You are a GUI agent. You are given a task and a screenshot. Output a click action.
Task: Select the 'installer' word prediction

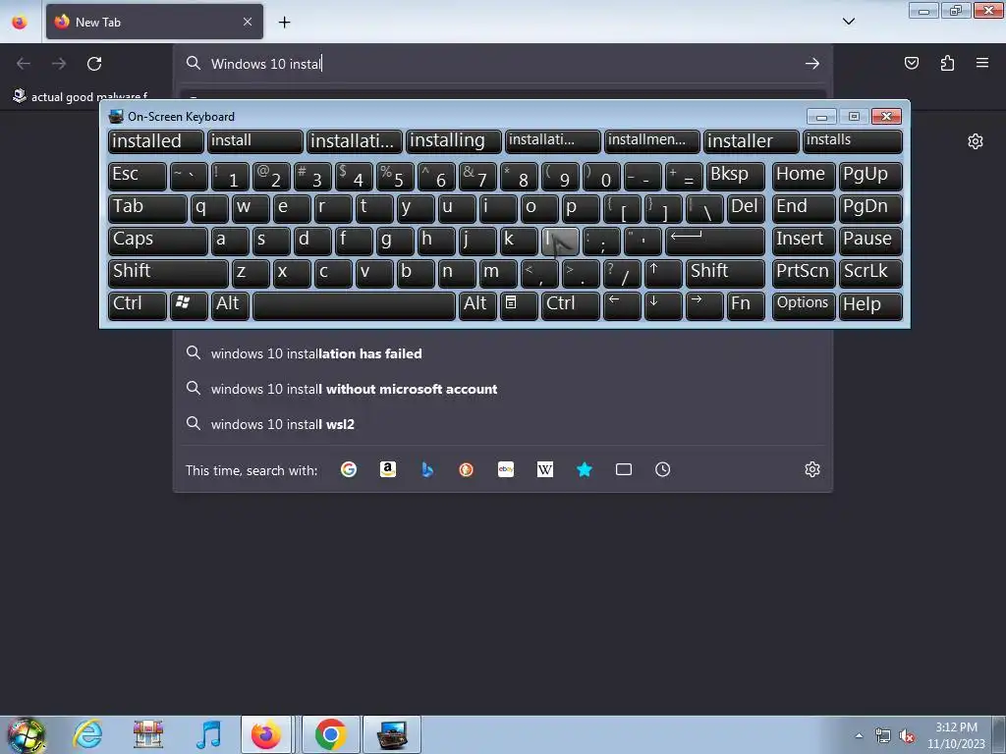click(x=752, y=141)
